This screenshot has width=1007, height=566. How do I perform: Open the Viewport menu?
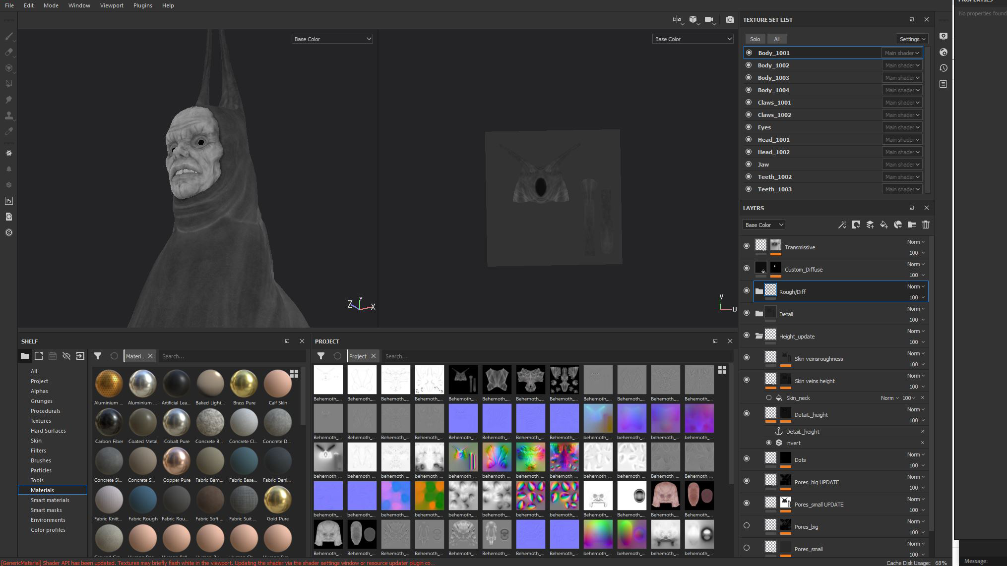point(112,5)
